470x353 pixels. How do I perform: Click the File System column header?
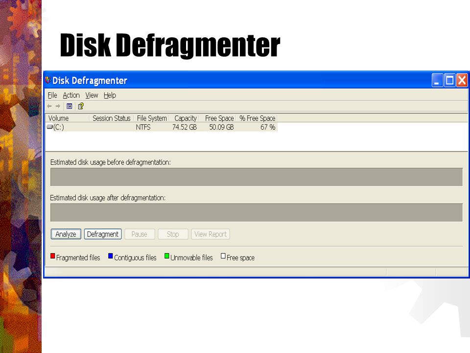[152, 118]
